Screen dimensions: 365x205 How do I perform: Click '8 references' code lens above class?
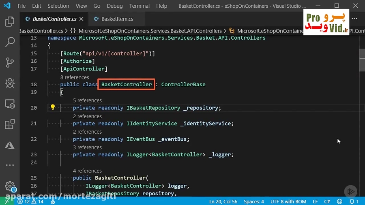pyautogui.click(x=75, y=77)
